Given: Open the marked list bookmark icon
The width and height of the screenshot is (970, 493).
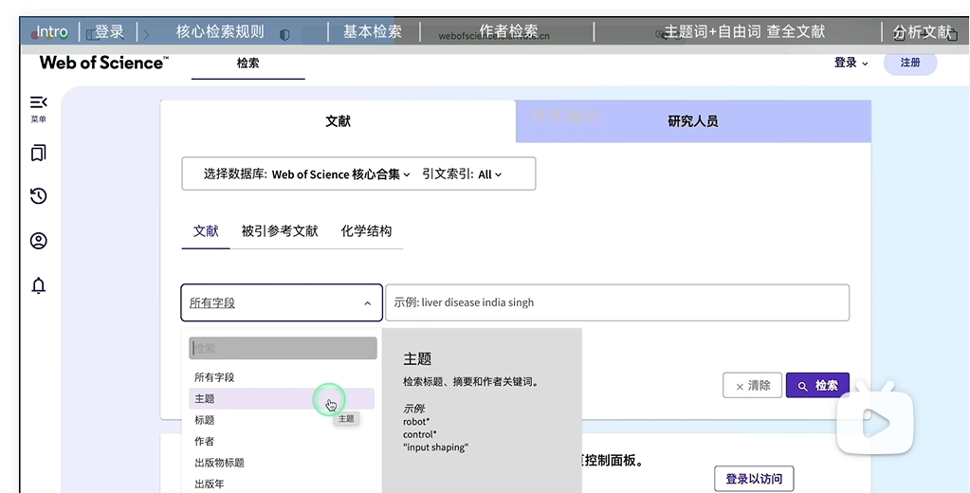Looking at the screenshot, I should point(38,153).
